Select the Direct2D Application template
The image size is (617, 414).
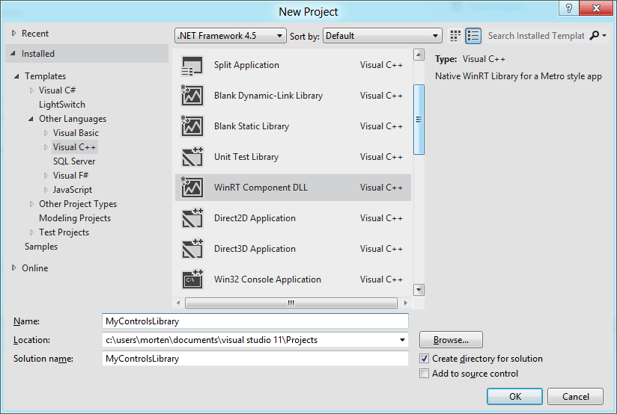[293, 218]
